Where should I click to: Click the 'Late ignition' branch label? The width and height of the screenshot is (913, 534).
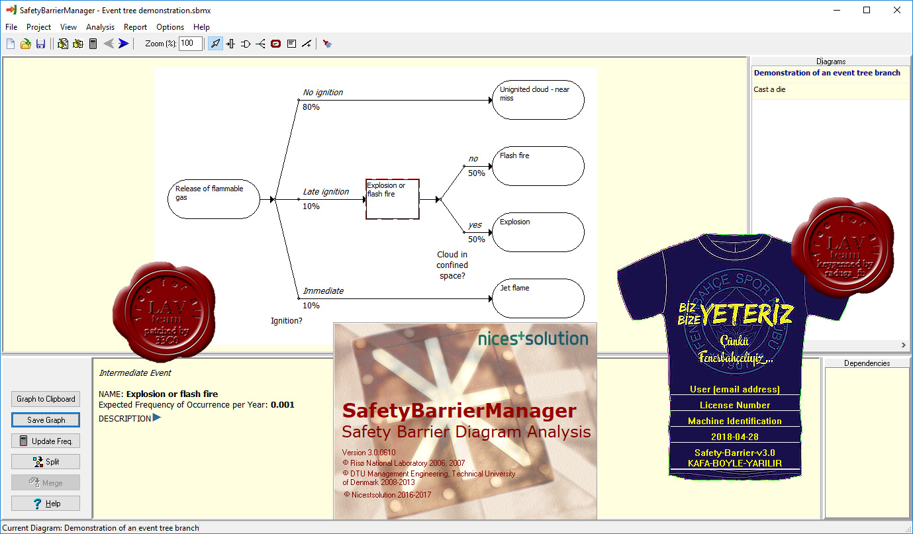point(326,192)
